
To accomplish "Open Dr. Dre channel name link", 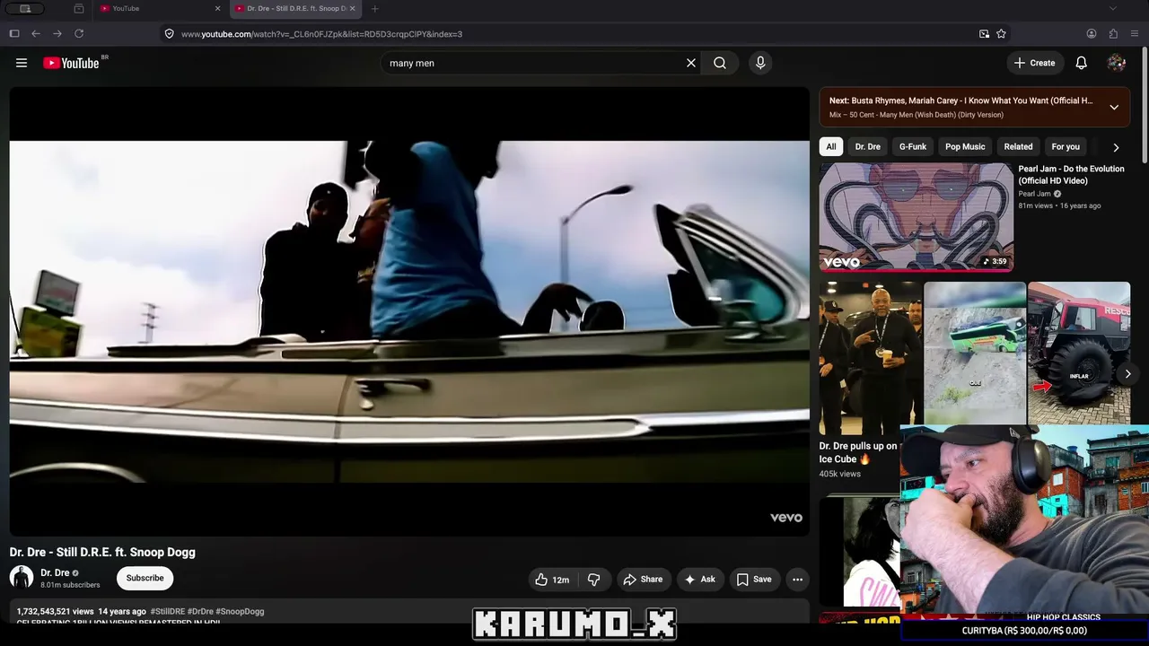I will [x=55, y=573].
